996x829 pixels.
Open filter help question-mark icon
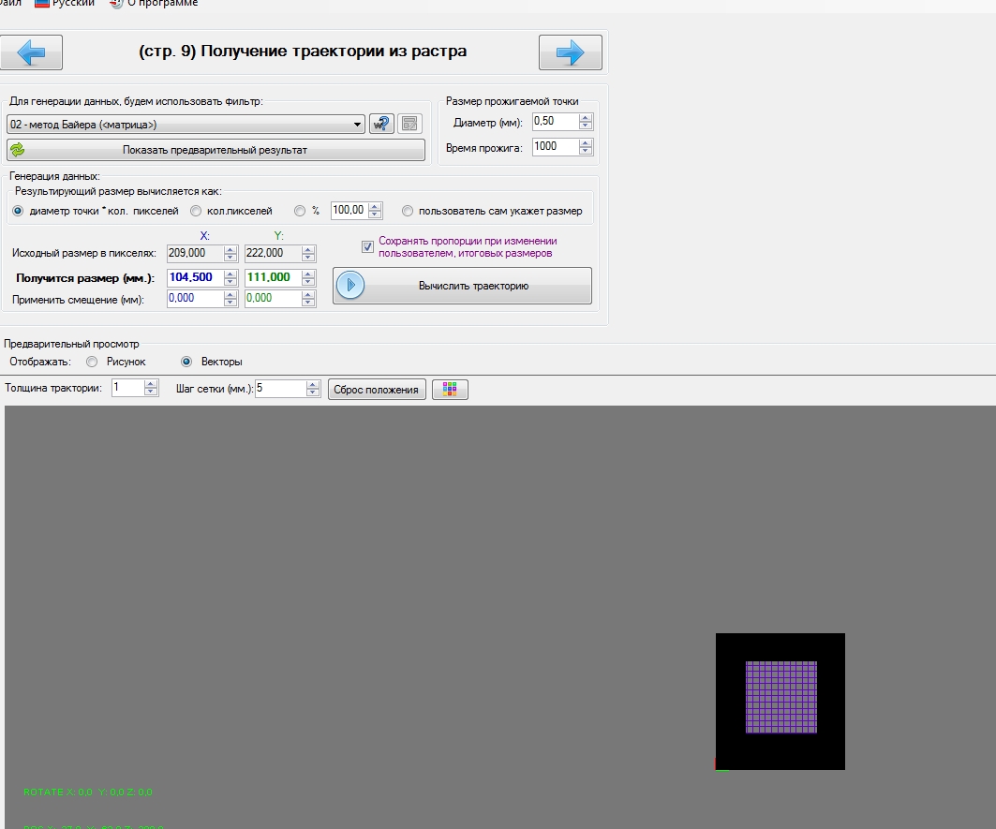381,124
